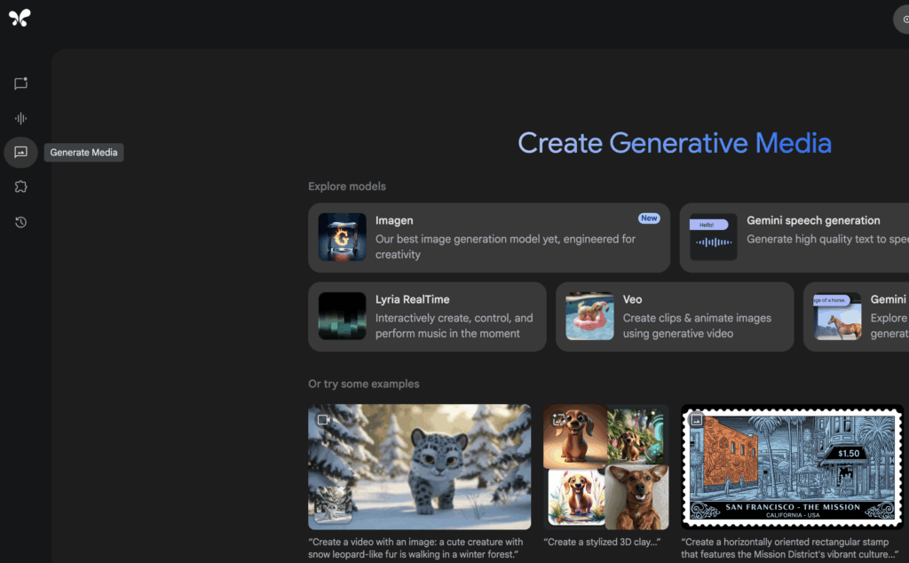Open the Build puzzle-piece sidebar icon
The height and width of the screenshot is (563, 909).
pos(21,186)
